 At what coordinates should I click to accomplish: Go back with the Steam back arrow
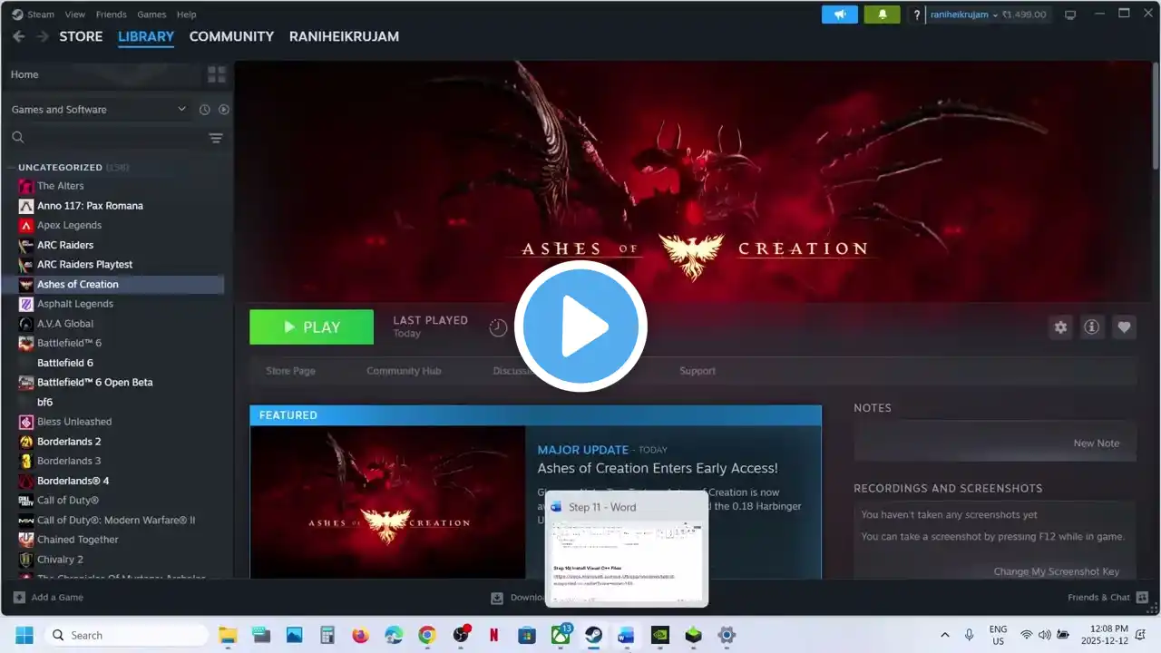18,36
